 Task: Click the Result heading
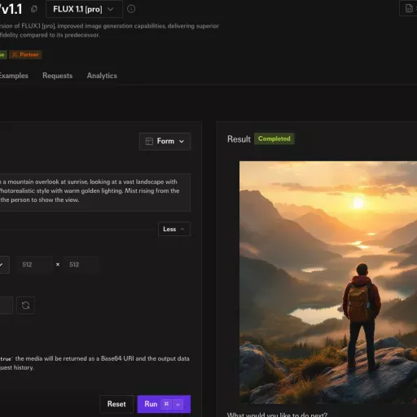(x=239, y=139)
